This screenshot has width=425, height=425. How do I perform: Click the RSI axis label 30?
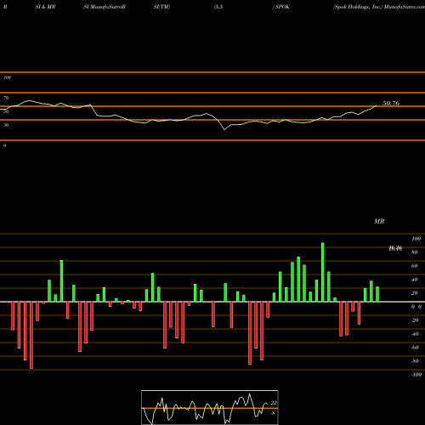6,125
